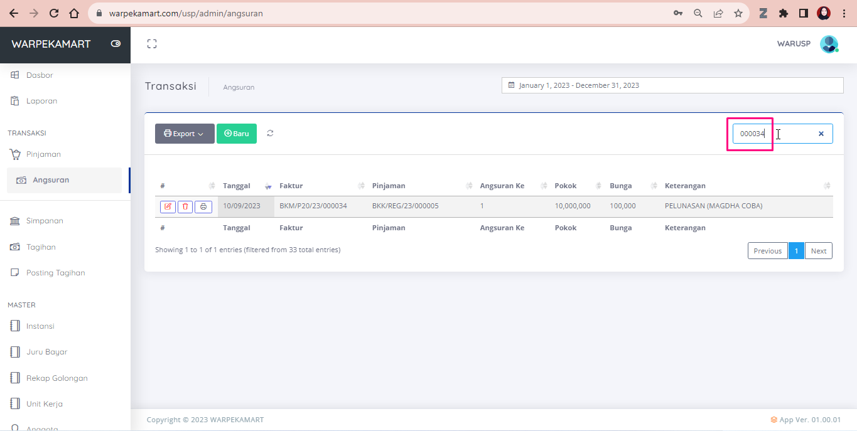Open Dasbor in sidebar
The width and height of the screenshot is (857, 431).
click(40, 75)
